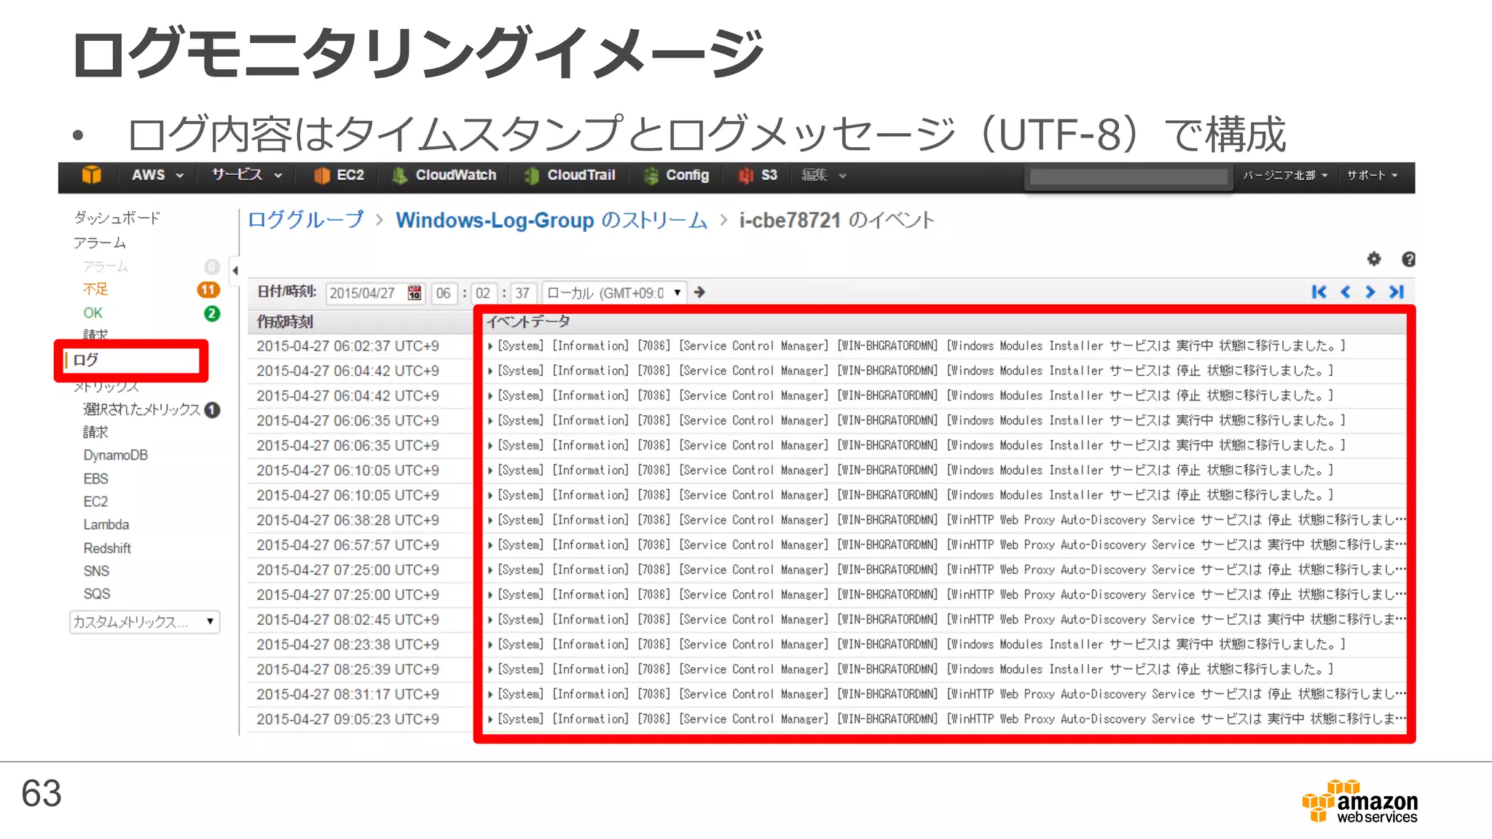
Task: Open SQS metrics
Action: pyautogui.click(x=97, y=594)
